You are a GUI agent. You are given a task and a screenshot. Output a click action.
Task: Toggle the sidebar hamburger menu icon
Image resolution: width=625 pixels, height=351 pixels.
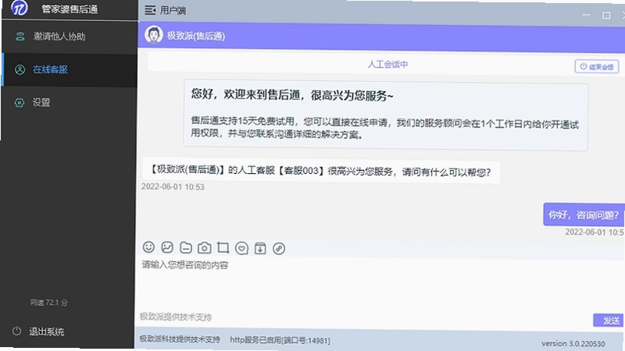[150, 10]
